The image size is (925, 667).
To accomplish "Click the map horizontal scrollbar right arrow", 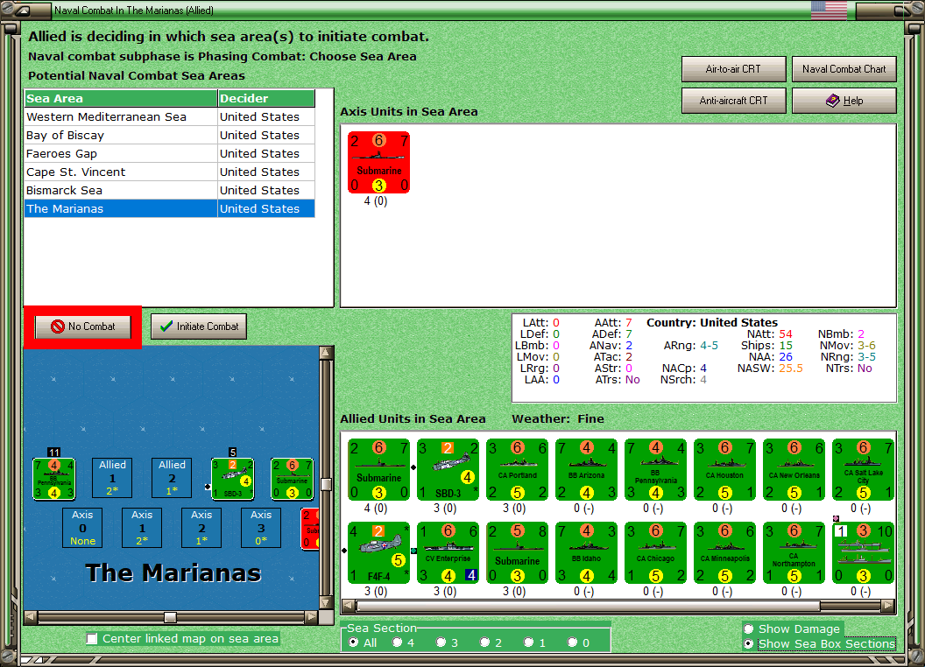I will tap(312, 617).
